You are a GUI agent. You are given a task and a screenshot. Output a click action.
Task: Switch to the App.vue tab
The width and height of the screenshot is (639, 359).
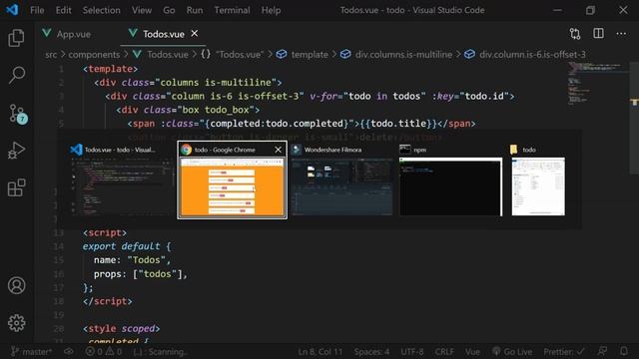(x=73, y=34)
